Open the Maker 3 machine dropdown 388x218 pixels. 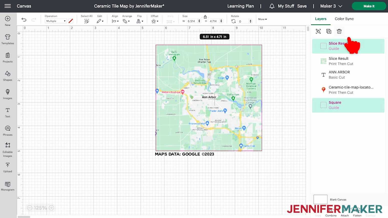click(x=331, y=6)
